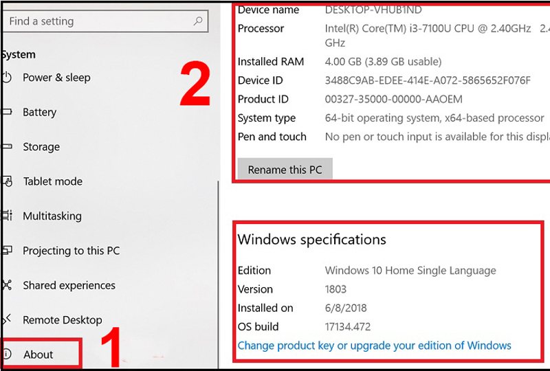This screenshot has width=550, height=371.
Task: Click the Battery icon in sidebar
Action: [7, 112]
